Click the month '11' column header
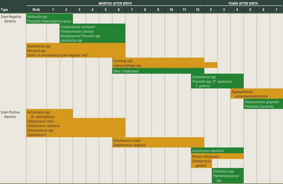Screen dimensions: 283x184 (184, 10)
